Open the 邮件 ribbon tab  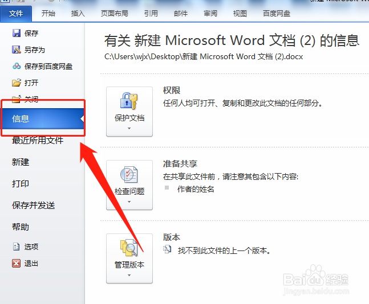pos(181,14)
